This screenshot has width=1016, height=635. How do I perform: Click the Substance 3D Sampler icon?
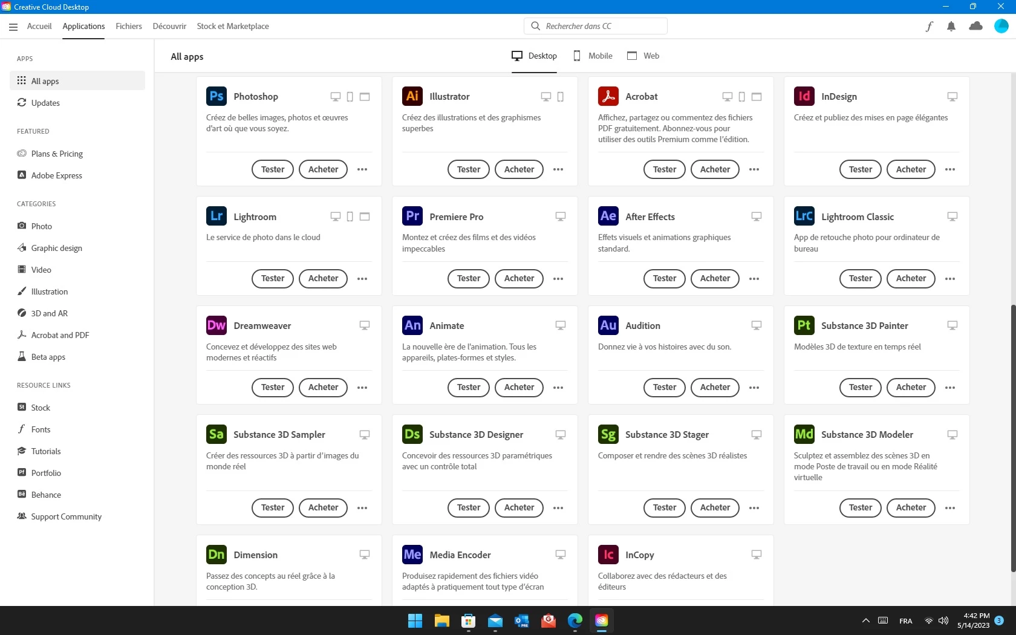tap(217, 434)
